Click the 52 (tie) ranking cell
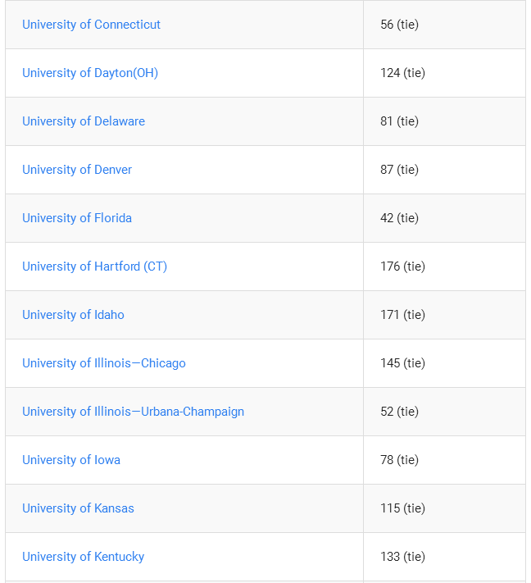This screenshot has width=531, height=583. pos(444,412)
